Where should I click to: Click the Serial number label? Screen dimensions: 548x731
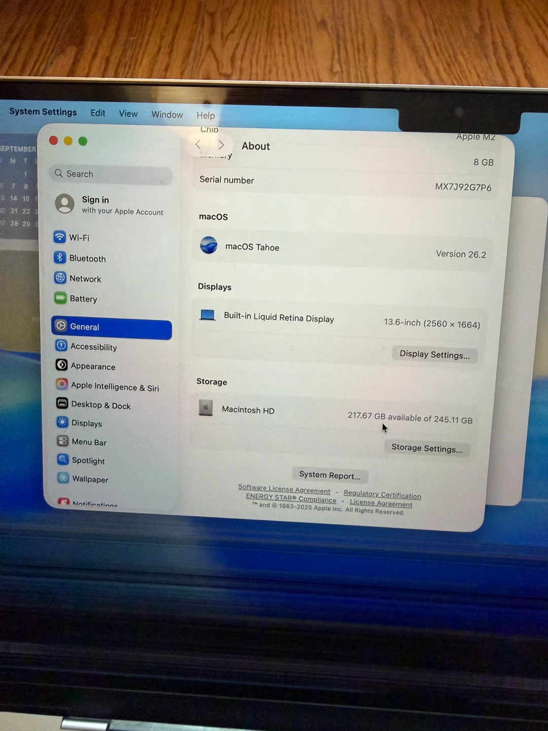coord(227,180)
